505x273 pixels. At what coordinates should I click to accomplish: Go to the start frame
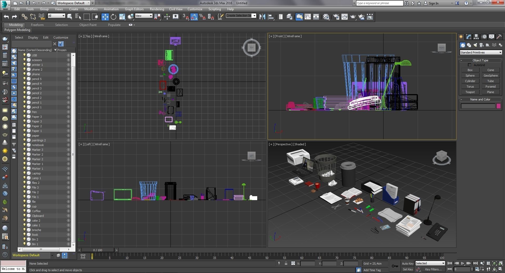tap(450, 263)
